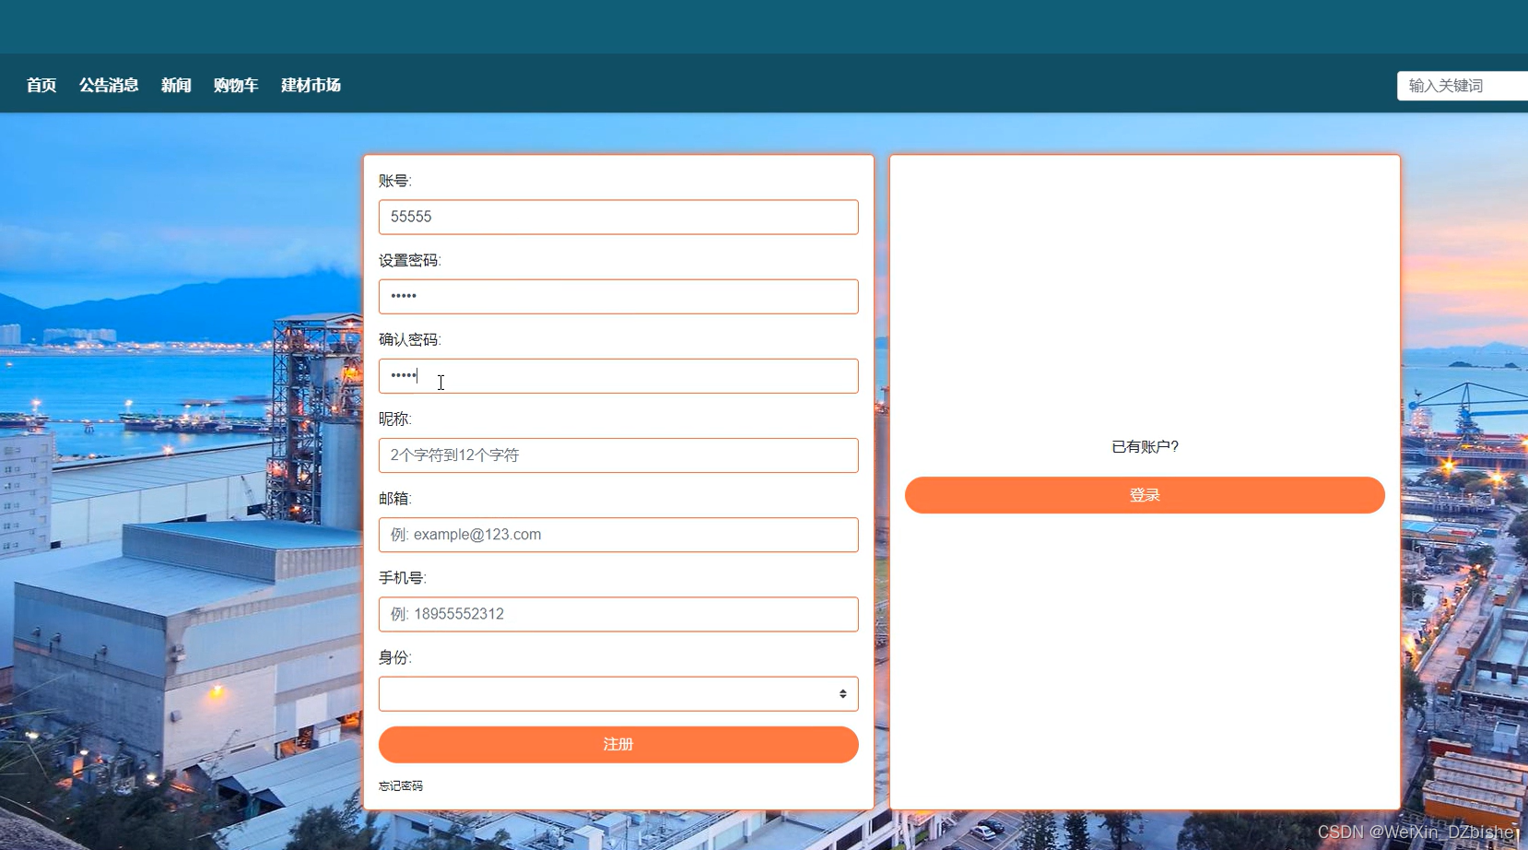Image resolution: width=1528 pixels, height=850 pixels.
Task: Focus the 输入关键词 search box
Action: 1463,86
